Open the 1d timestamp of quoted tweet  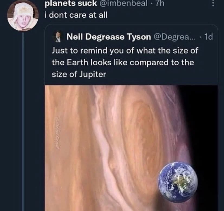point(208,37)
